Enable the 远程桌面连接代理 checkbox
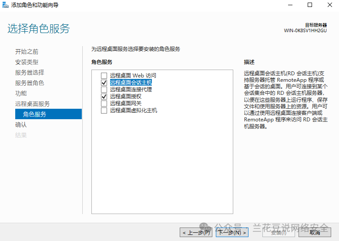 click(104, 90)
